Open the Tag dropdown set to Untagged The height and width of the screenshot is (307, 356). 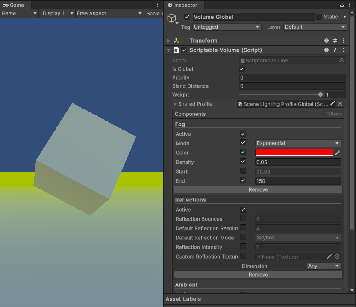(227, 27)
